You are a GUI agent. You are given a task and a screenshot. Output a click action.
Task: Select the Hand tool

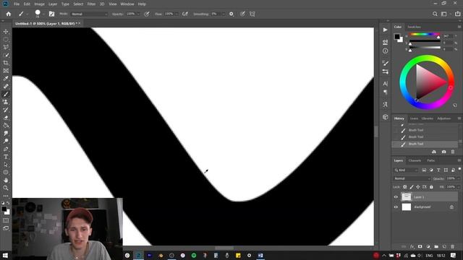coord(6,180)
